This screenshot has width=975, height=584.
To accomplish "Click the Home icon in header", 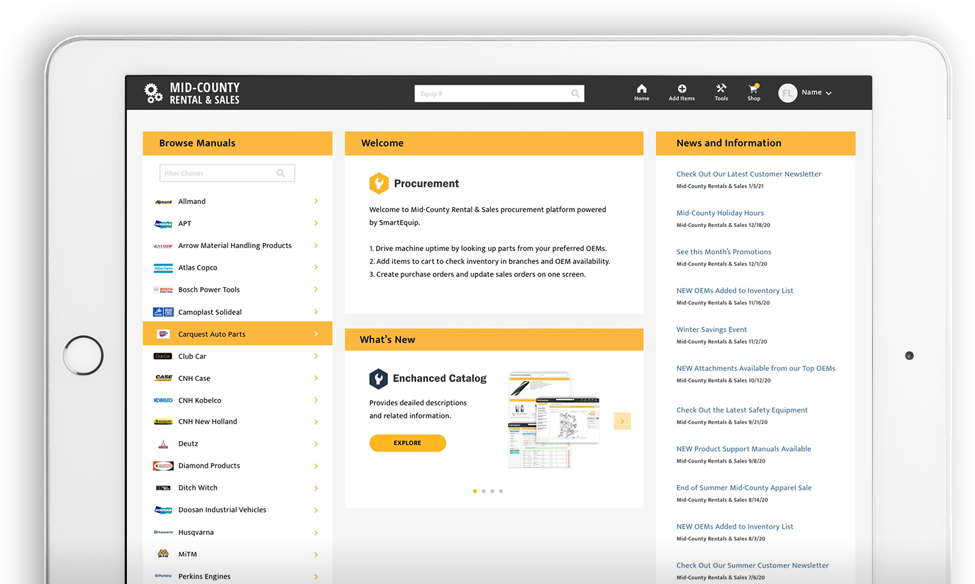I will tap(641, 89).
